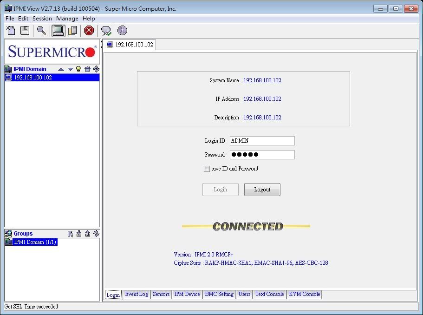Click the refresh icon in Groups header
423x315 pixels.
(96, 234)
